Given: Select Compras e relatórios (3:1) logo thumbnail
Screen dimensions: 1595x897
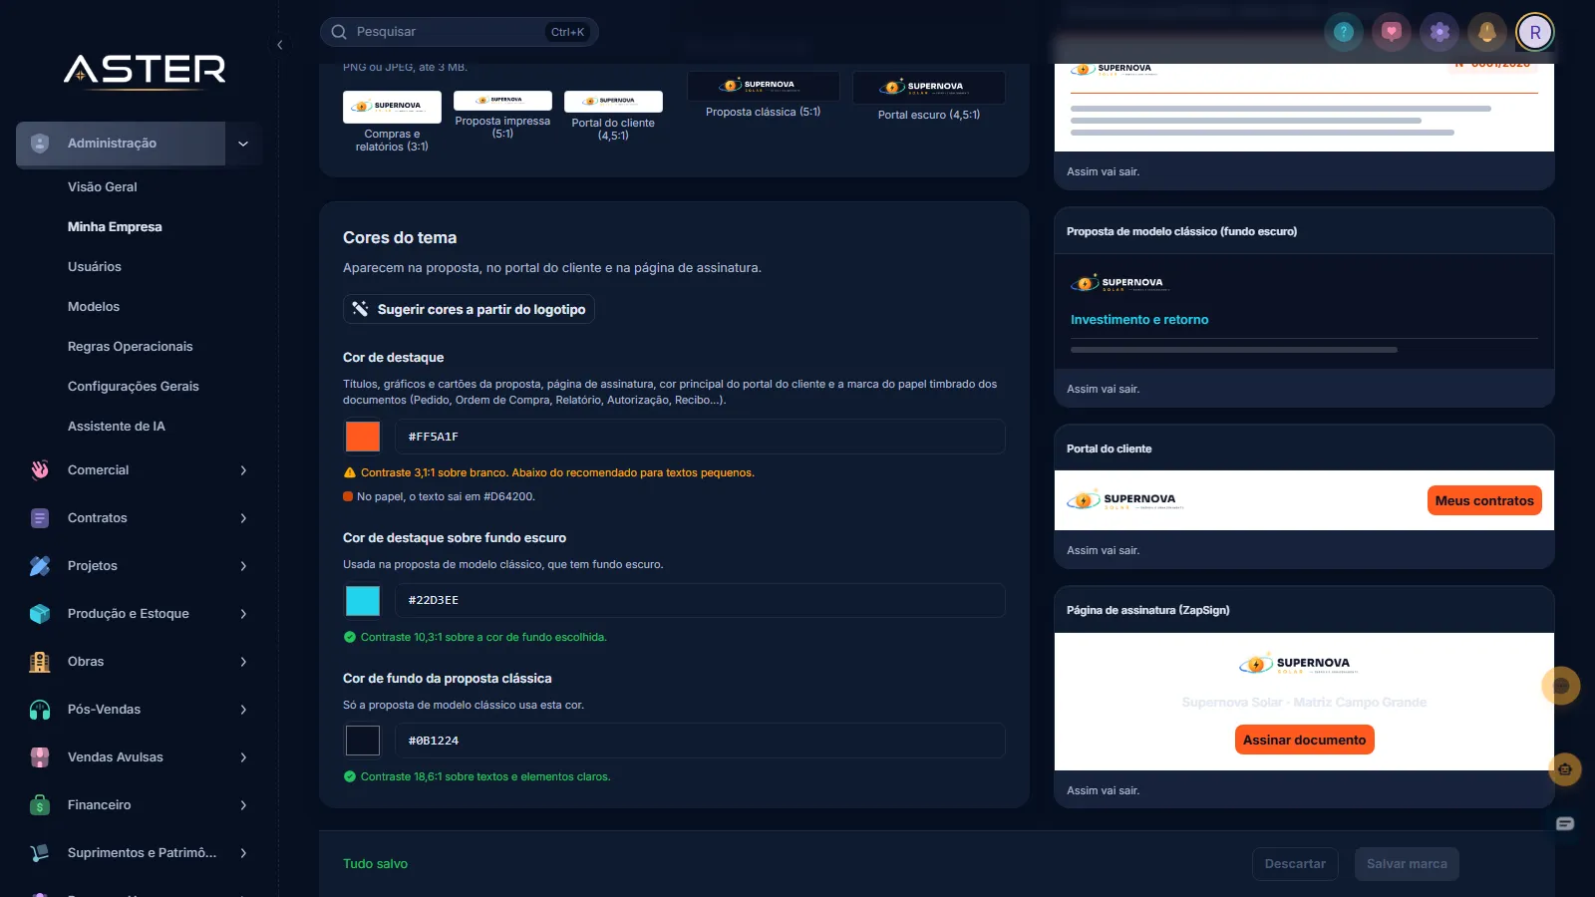Looking at the screenshot, I should [x=392, y=107].
